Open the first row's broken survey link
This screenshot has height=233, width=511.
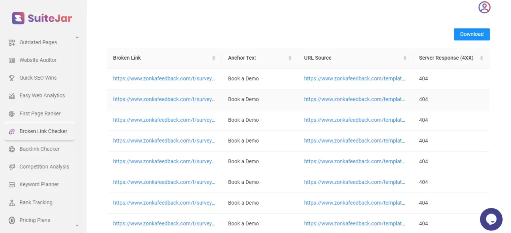point(164,78)
